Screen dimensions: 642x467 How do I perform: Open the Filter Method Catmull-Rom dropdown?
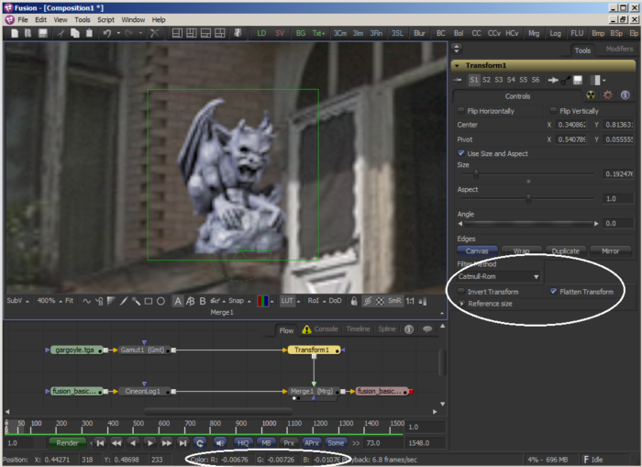point(499,276)
